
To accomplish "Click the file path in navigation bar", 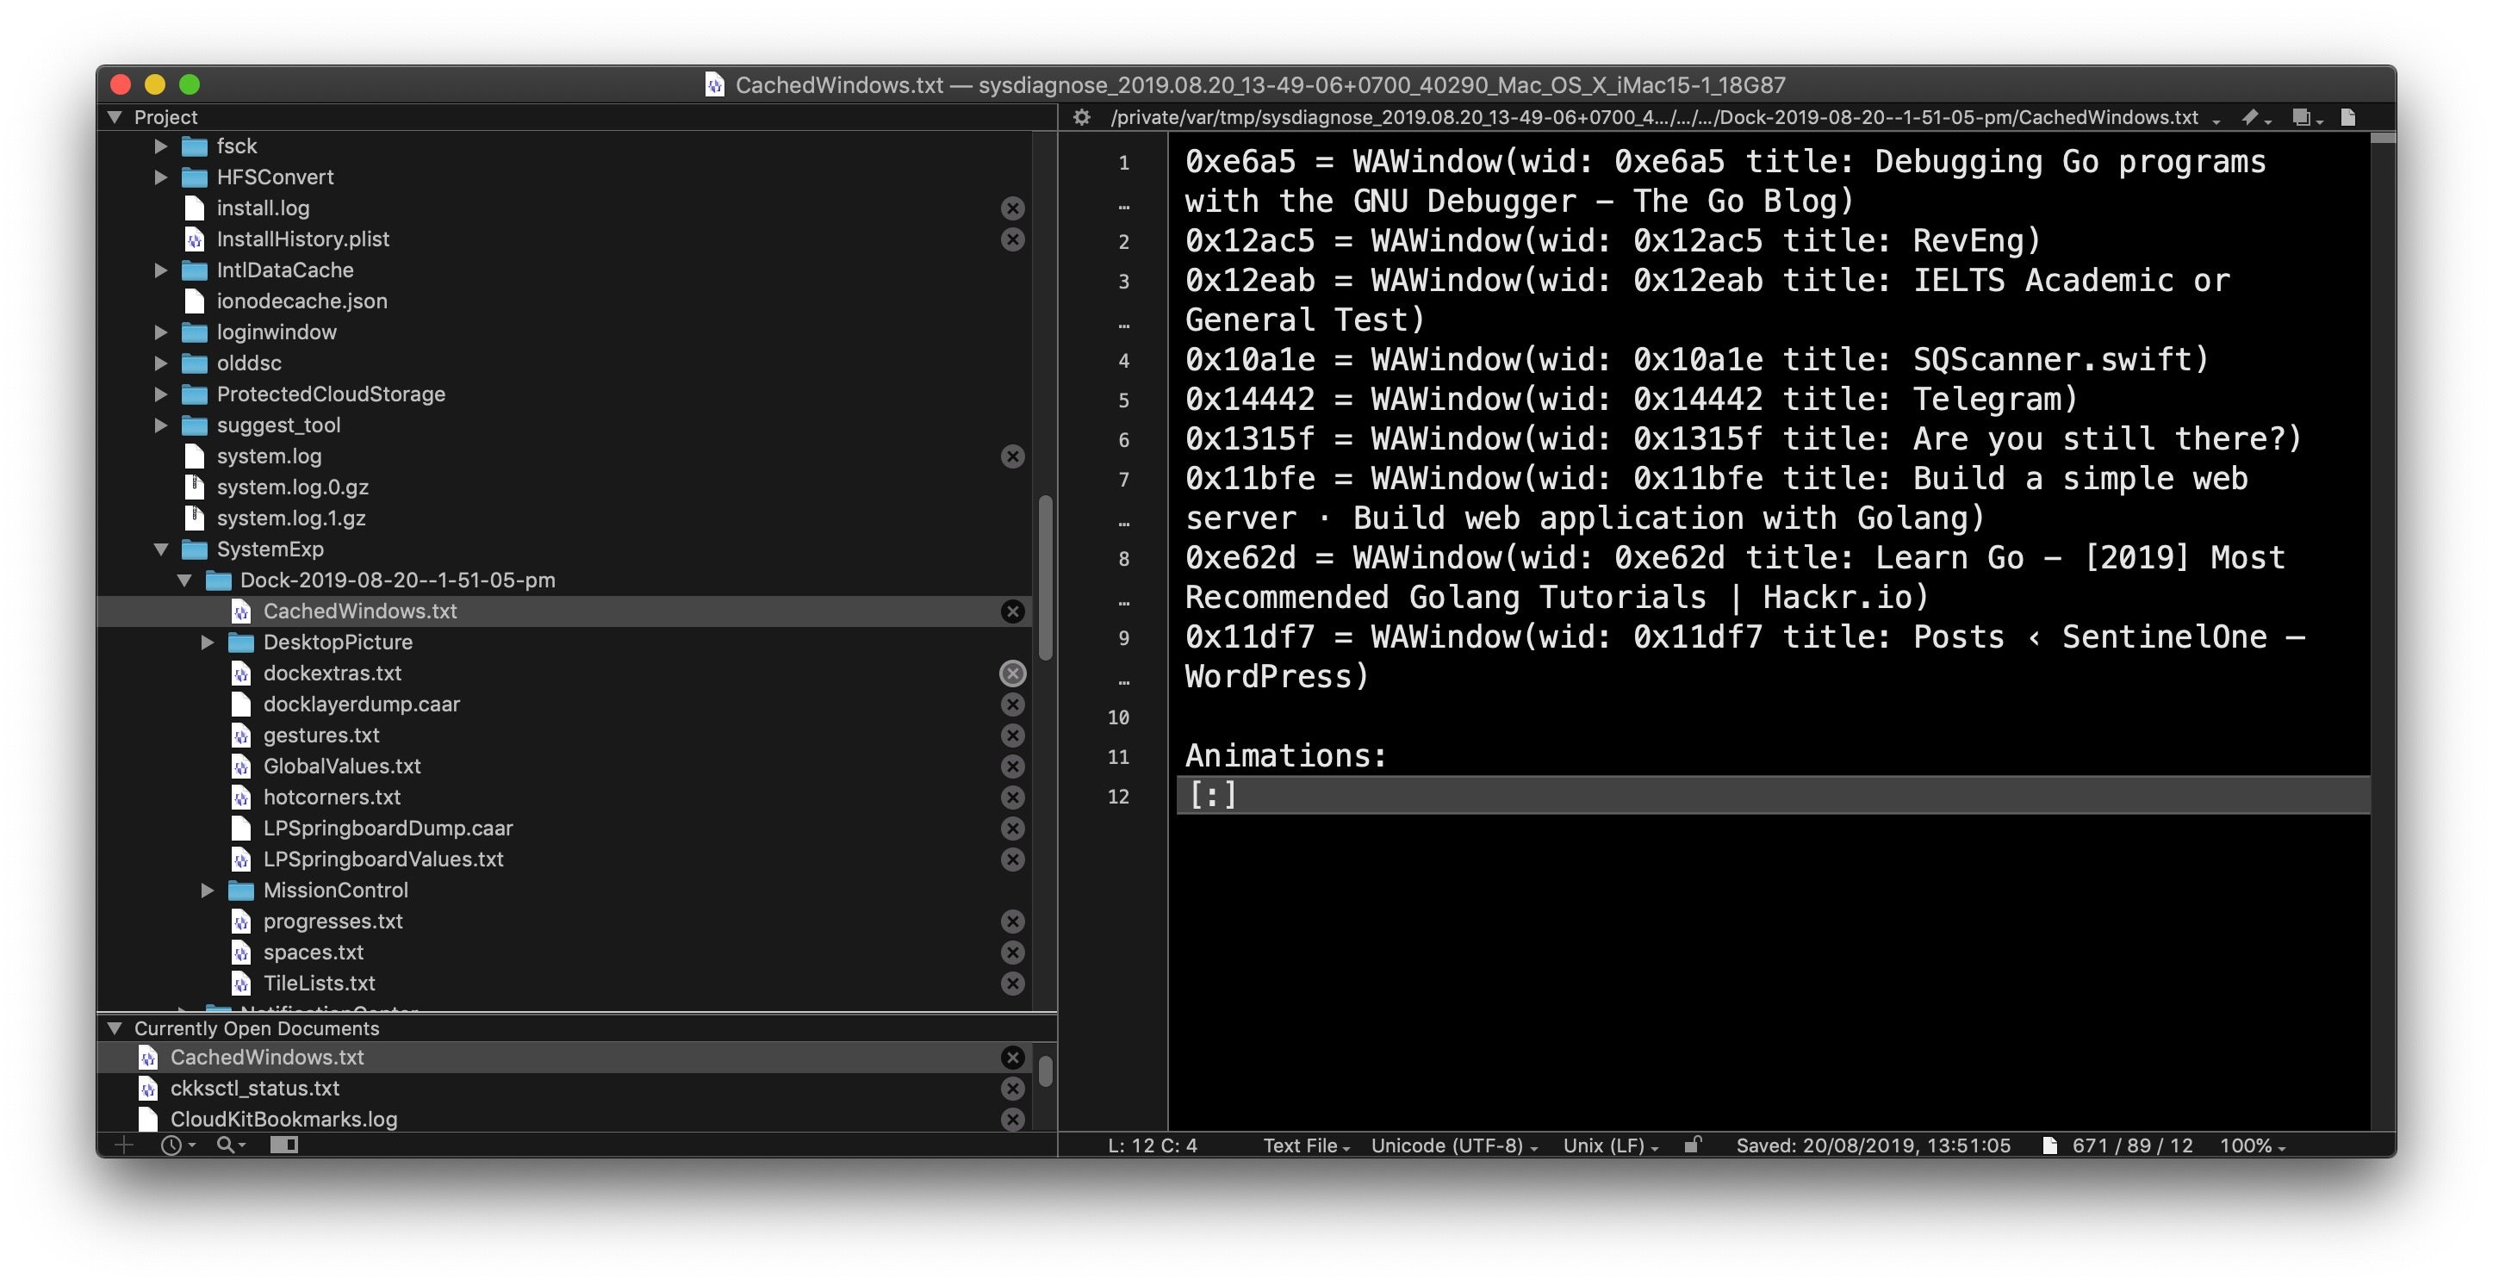I will [1653, 117].
